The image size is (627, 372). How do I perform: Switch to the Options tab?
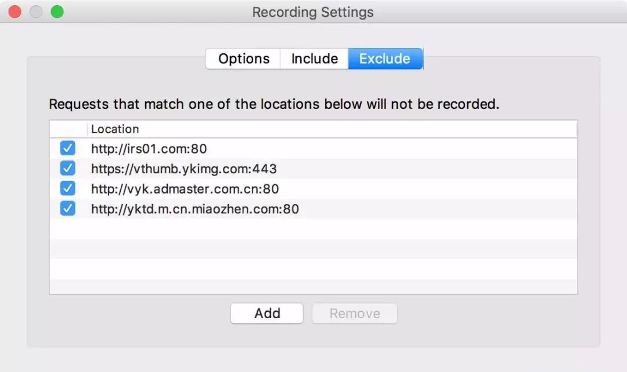click(243, 59)
